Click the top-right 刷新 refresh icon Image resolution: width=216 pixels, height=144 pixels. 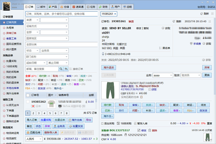click(201, 14)
